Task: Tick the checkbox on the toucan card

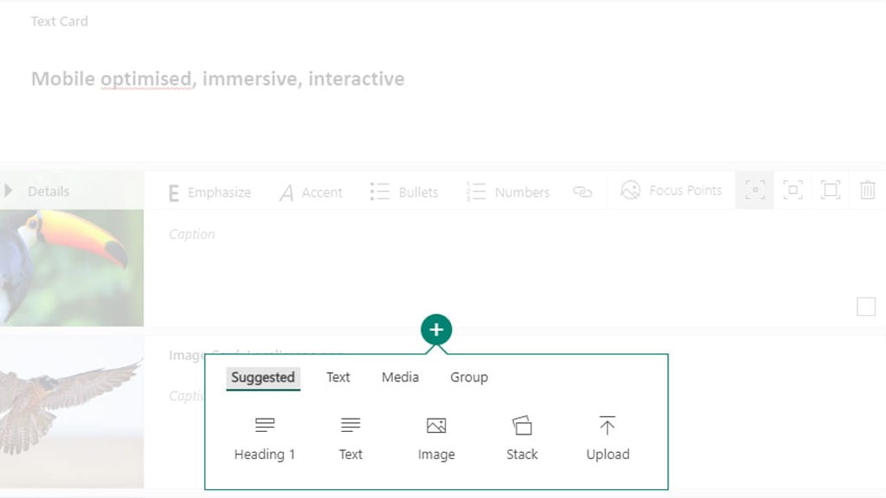Action: [866, 307]
